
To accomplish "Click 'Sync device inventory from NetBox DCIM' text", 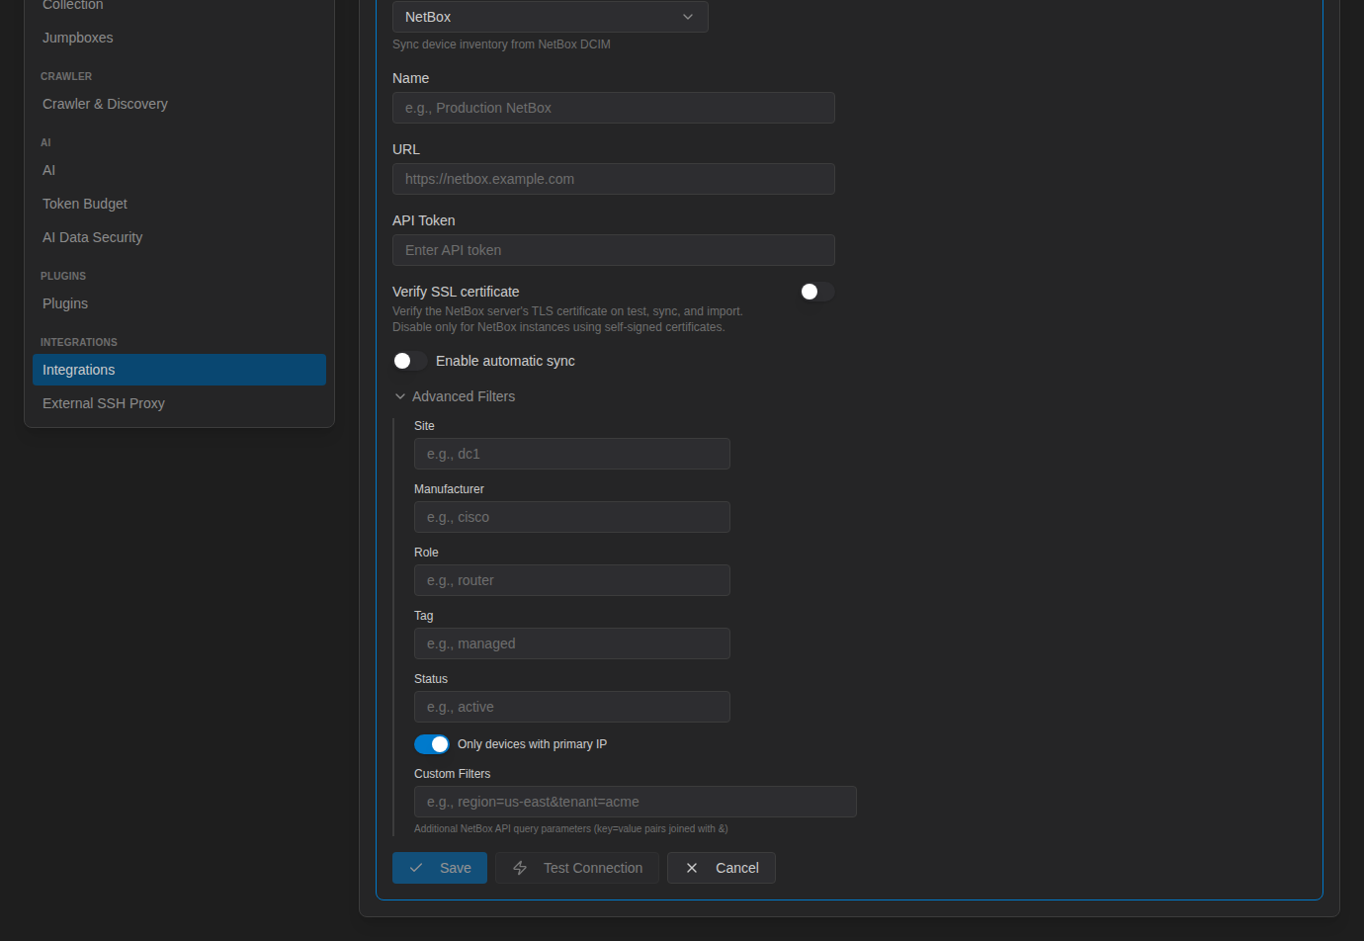I will [501, 44].
